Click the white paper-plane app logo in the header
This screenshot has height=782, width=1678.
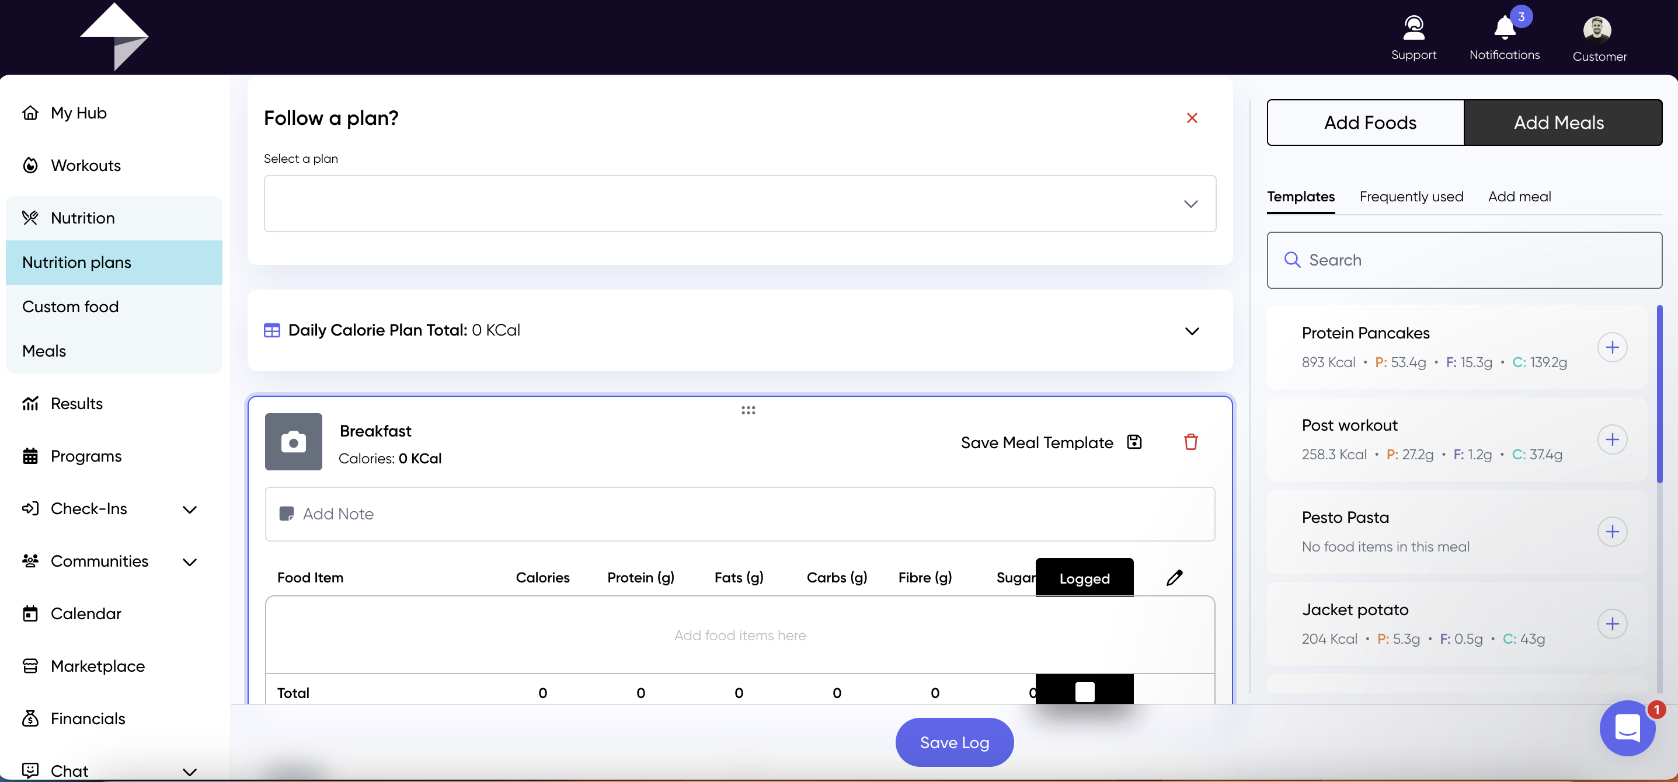(x=114, y=36)
